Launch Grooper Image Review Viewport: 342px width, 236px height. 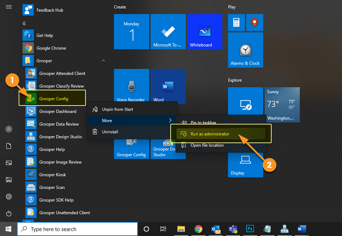[60, 162]
